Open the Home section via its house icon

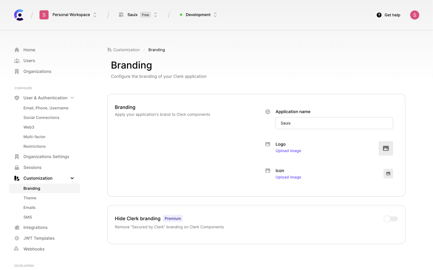[17, 50]
